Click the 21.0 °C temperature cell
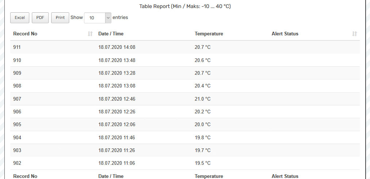The image size is (370, 179). tap(202, 99)
